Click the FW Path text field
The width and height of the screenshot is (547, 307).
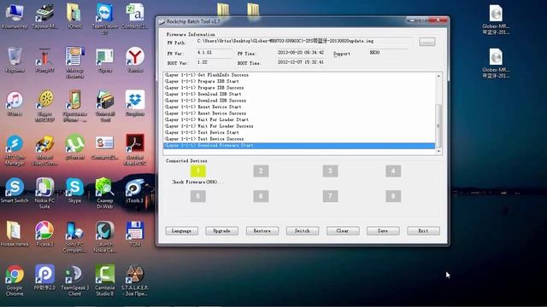(304, 42)
